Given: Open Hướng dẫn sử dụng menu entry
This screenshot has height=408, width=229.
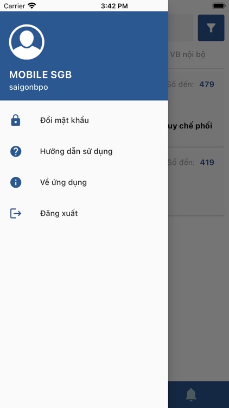Looking at the screenshot, I should tap(84, 151).
